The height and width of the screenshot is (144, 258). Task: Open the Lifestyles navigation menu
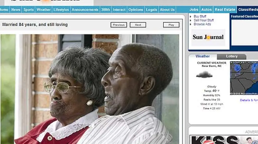(61, 10)
